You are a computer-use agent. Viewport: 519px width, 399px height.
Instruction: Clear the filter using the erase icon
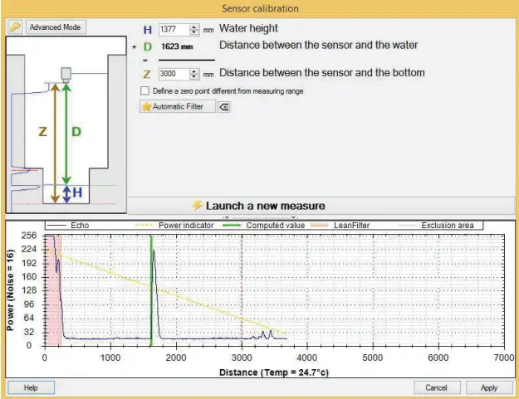[223, 107]
